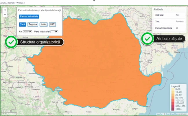
Task: Click the 0–10 legend color swatch
Action: pyautogui.click(x=173, y=89)
